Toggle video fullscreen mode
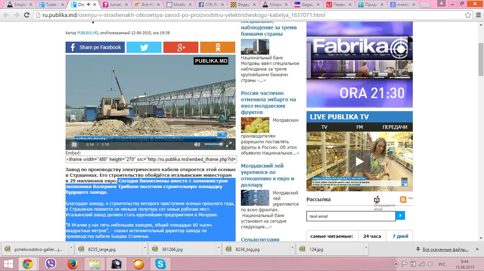484x271 pixels. pos(229,144)
